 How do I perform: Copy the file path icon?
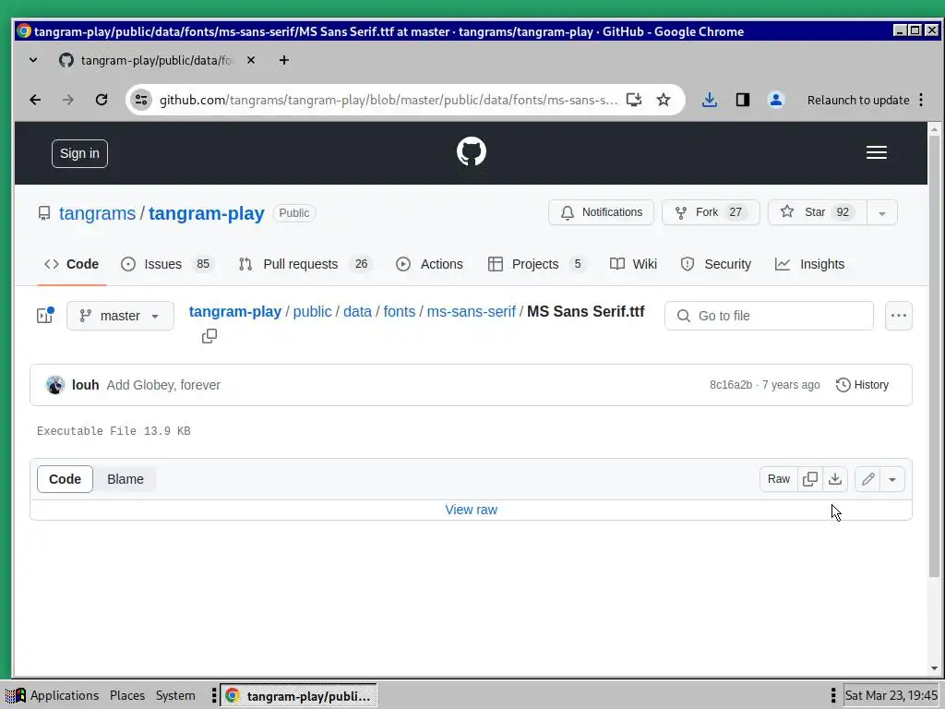209,336
